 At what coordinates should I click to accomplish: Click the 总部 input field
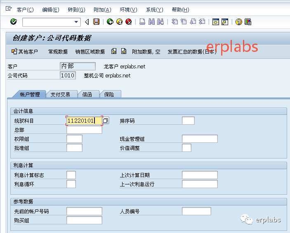click(x=84, y=130)
